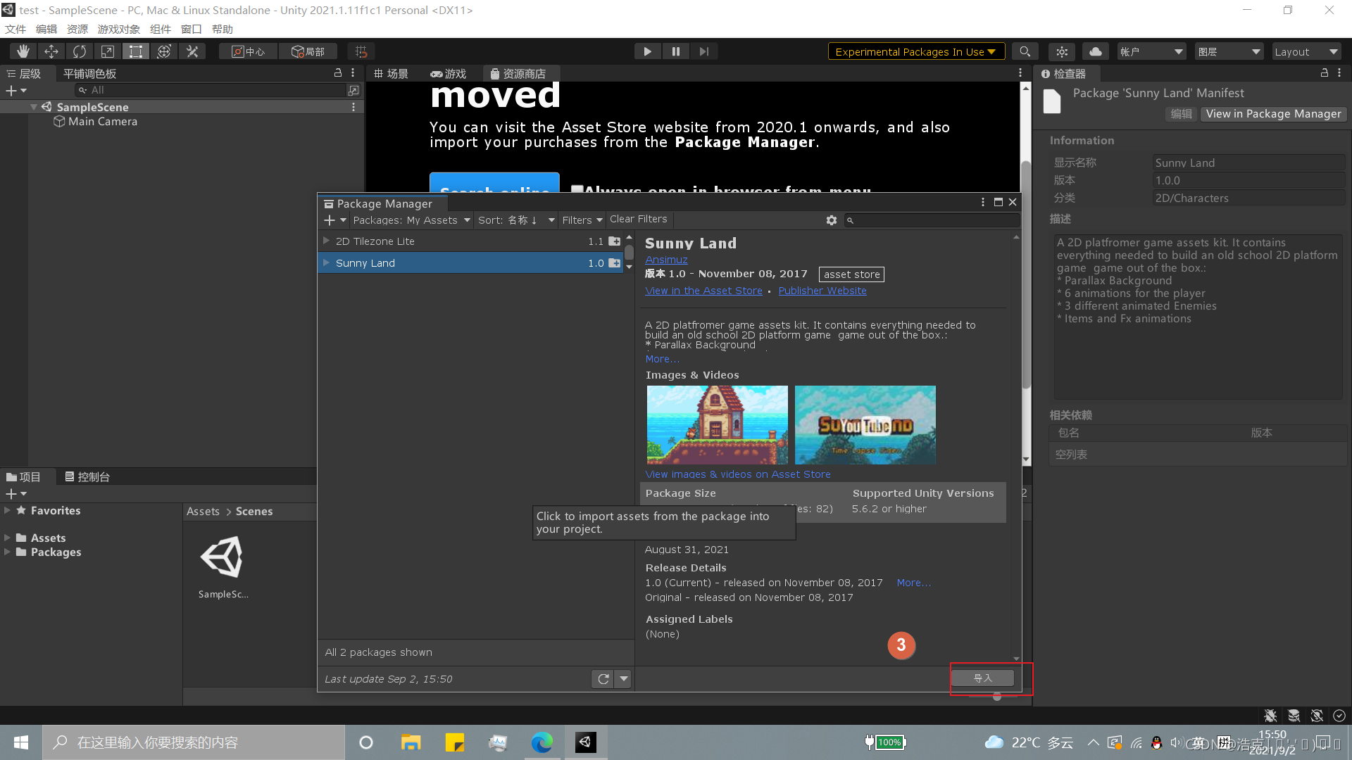Click the 导入 import button
Image resolution: width=1352 pixels, height=760 pixels.
click(982, 678)
